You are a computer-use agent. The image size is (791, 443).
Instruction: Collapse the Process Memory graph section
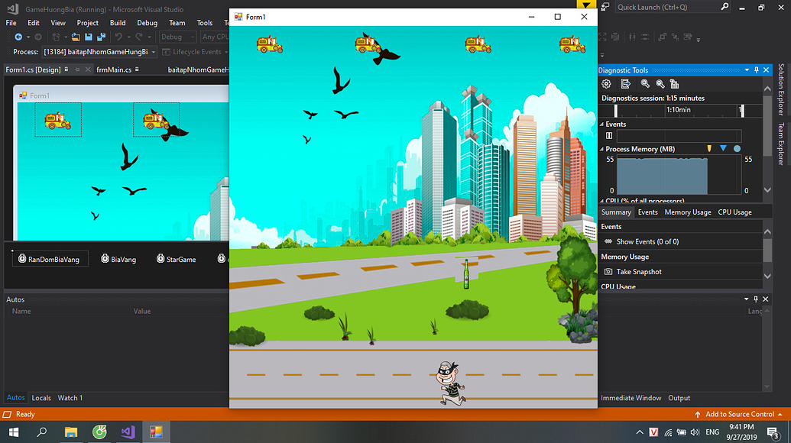click(x=601, y=149)
